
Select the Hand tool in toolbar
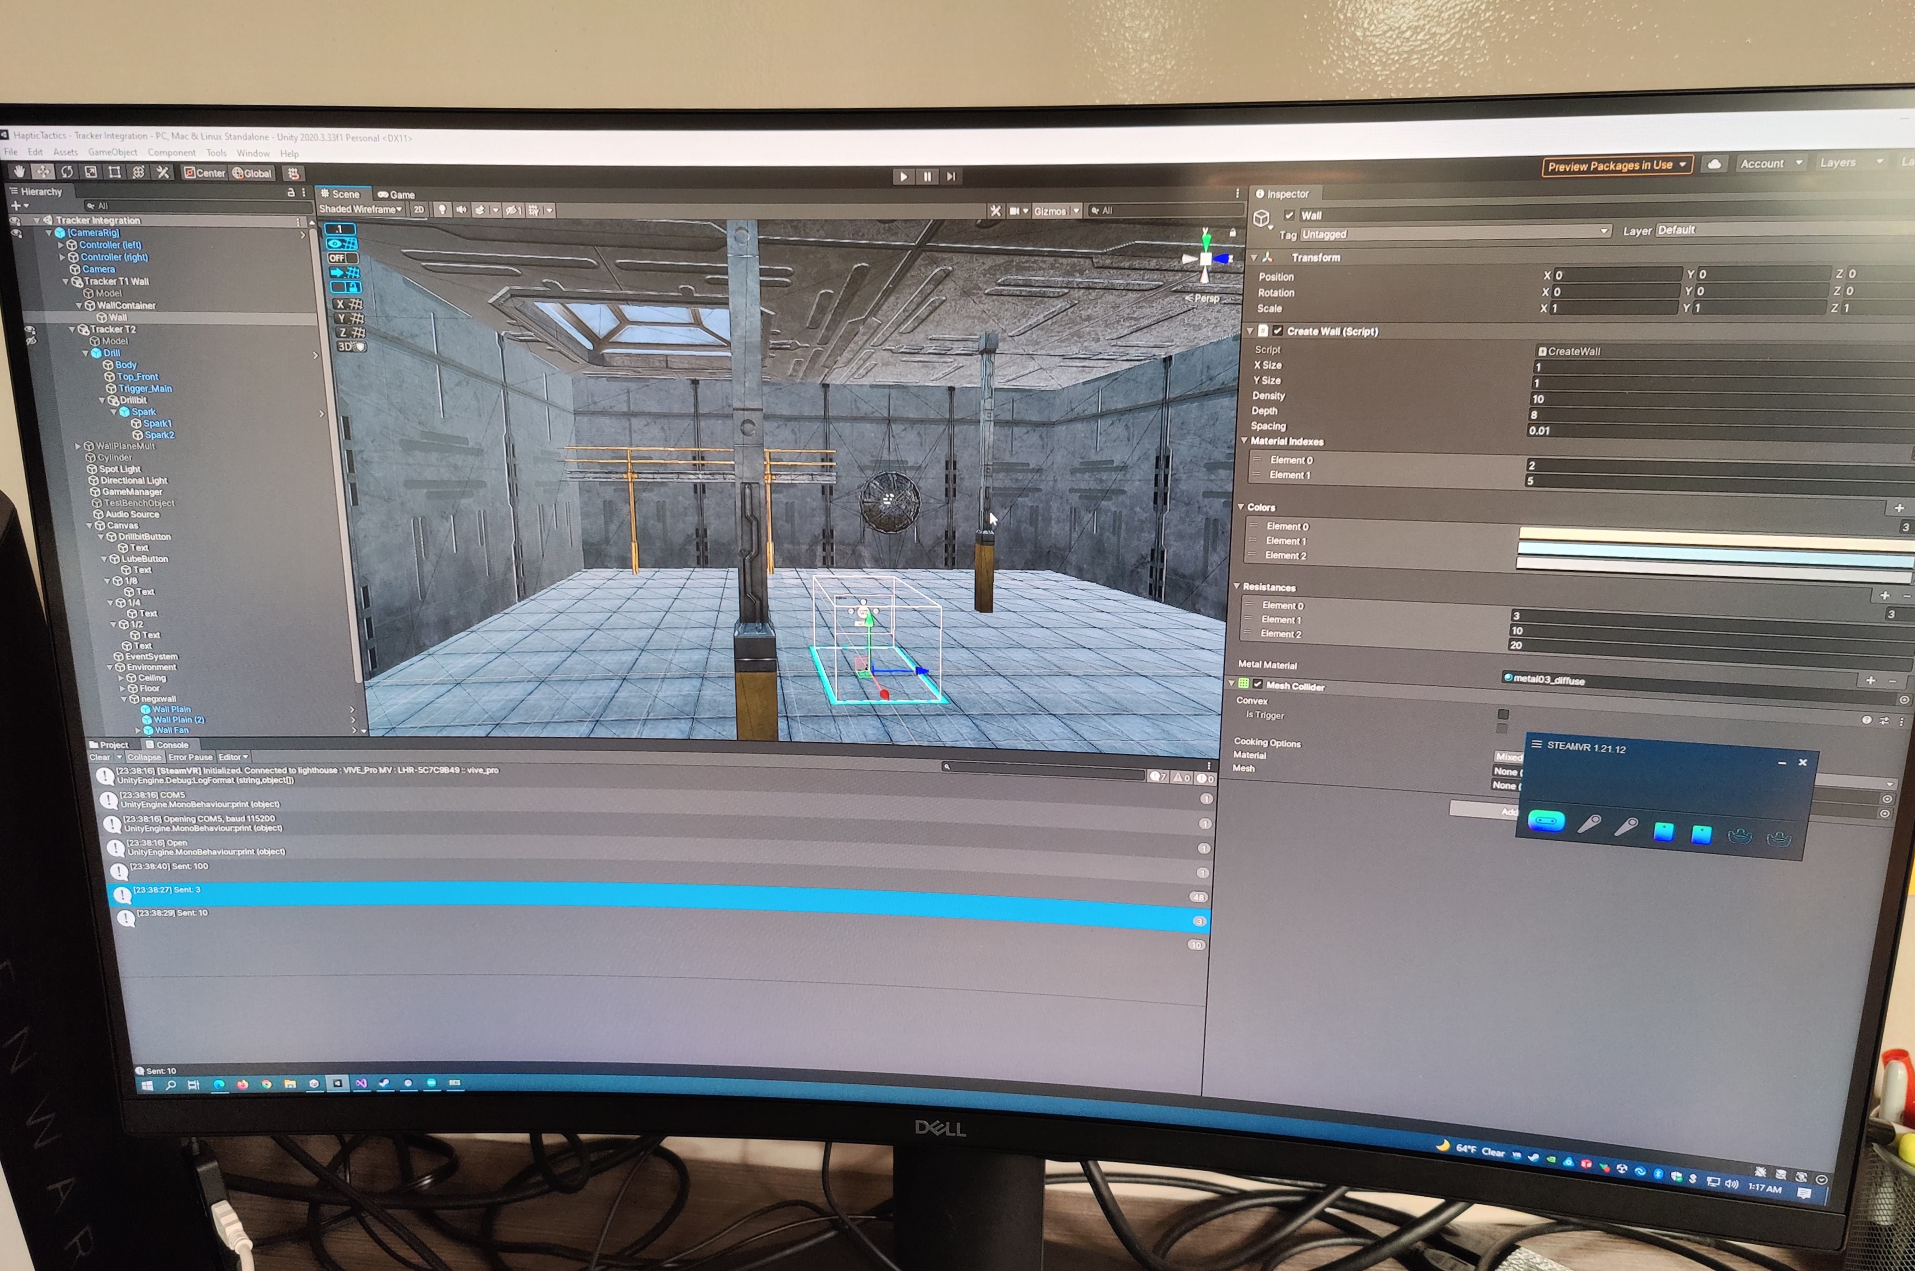click(x=20, y=171)
